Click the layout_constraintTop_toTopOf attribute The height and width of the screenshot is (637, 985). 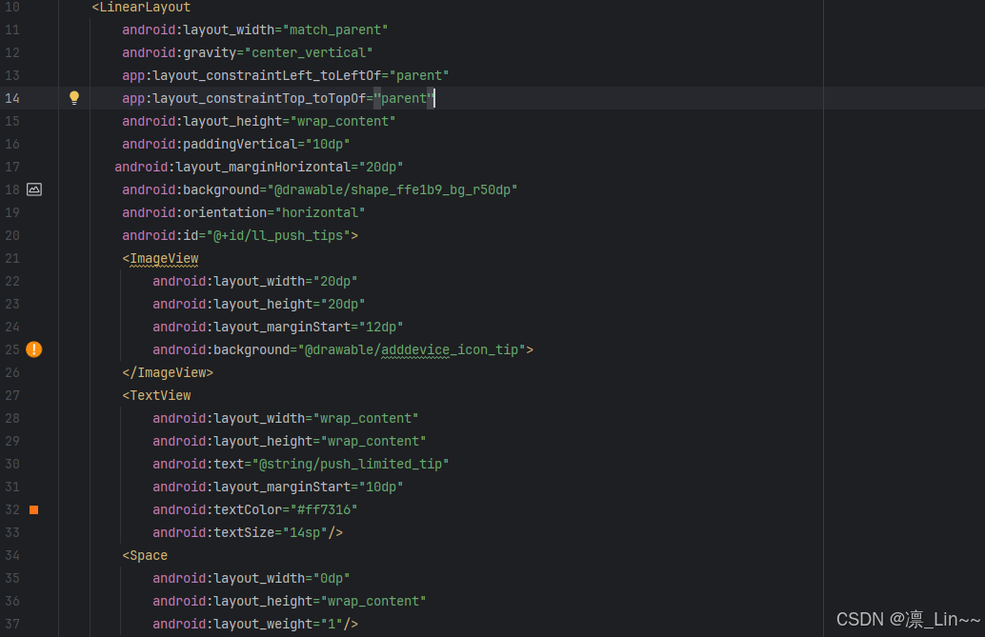pos(245,99)
